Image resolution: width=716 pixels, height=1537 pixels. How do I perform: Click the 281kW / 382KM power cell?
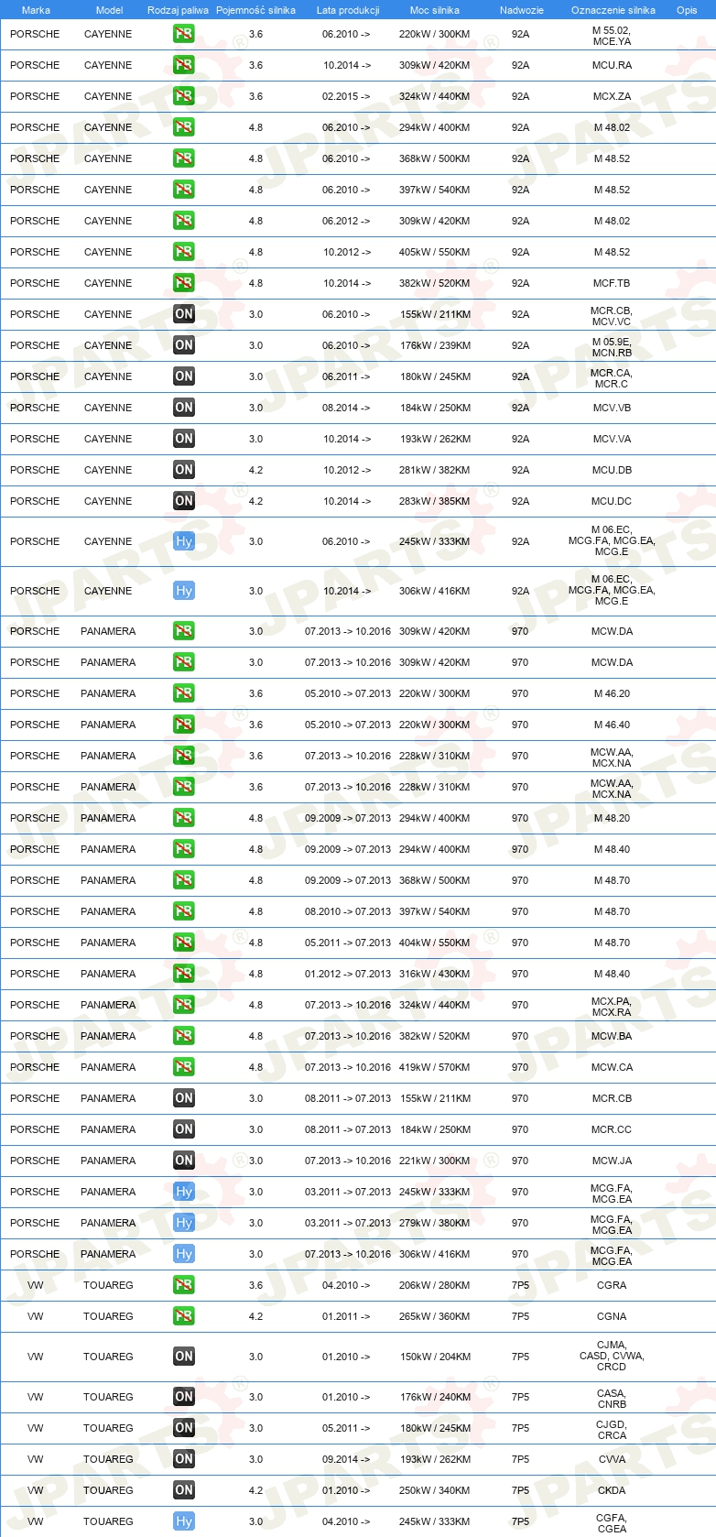435,470
